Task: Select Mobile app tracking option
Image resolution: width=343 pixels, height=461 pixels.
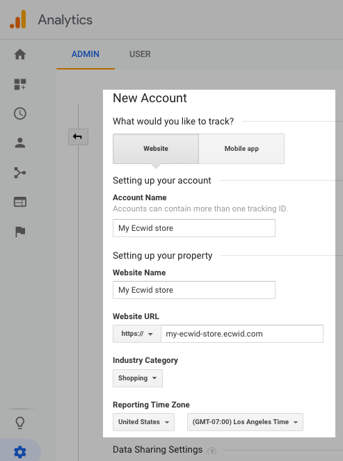Action: point(241,149)
